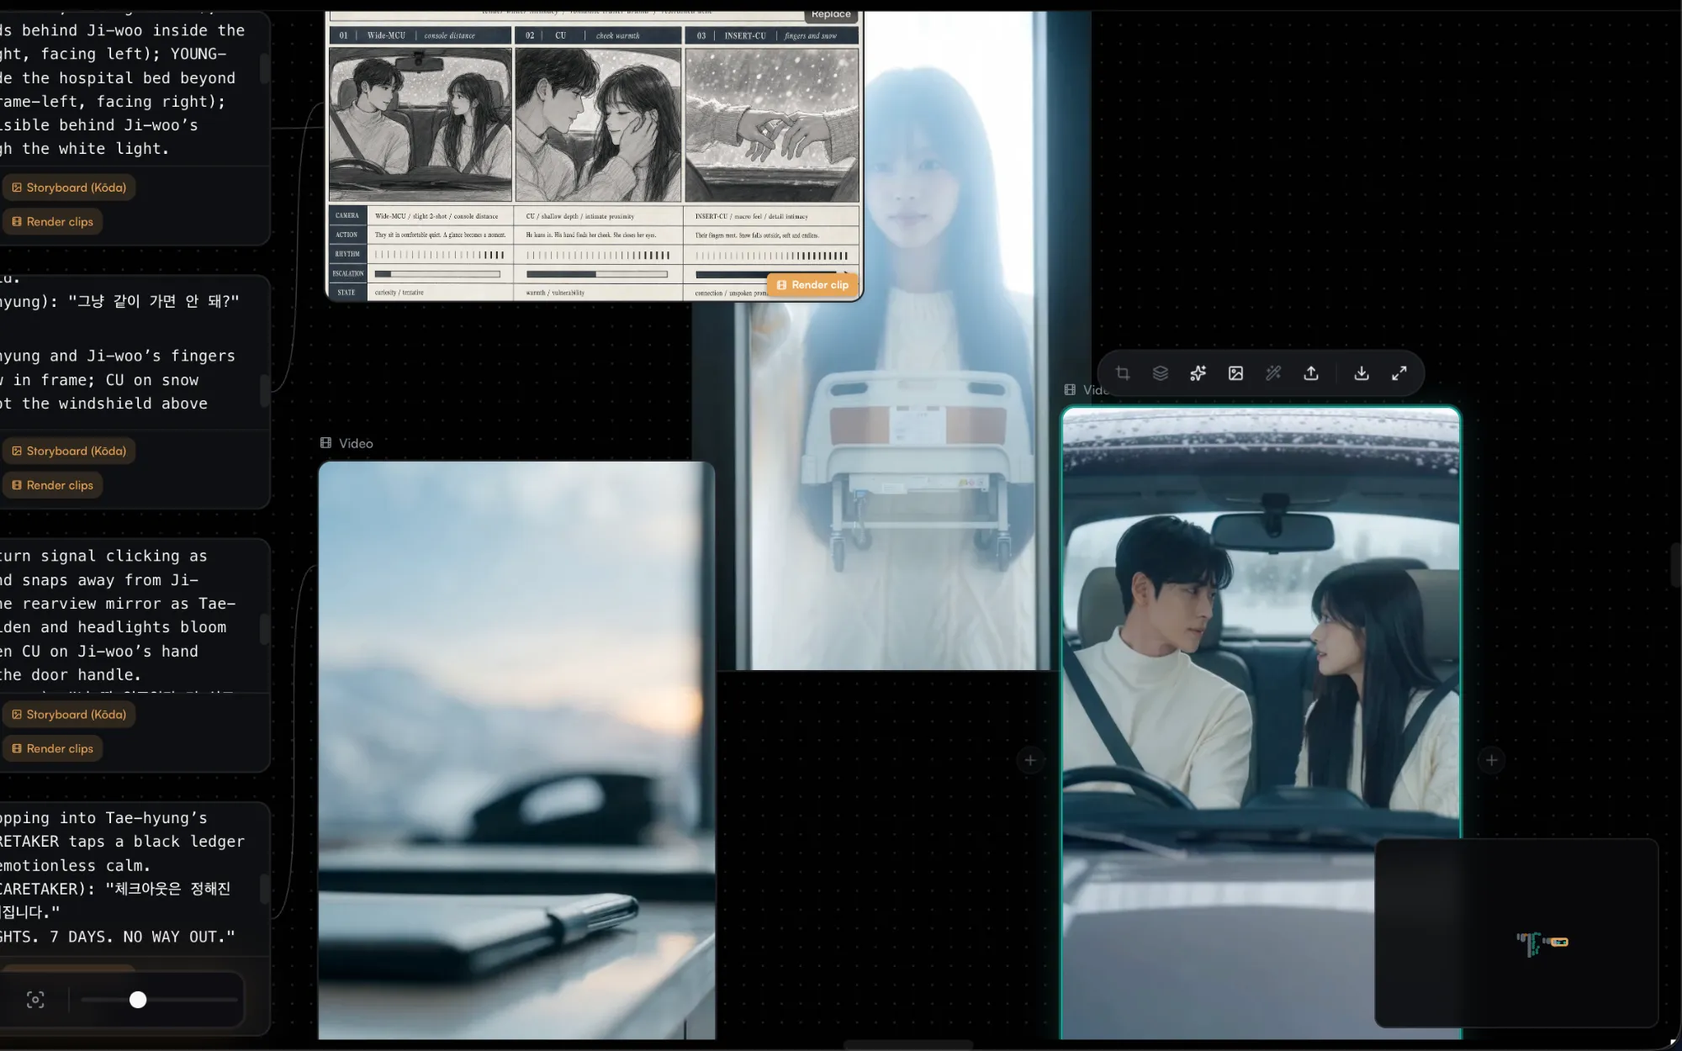Open the layers stack tool
The height and width of the screenshot is (1051, 1682).
point(1161,373)
